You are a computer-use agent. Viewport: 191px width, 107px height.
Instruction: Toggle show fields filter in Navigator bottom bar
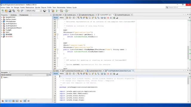pyautogui.click(x=6, y=101)
